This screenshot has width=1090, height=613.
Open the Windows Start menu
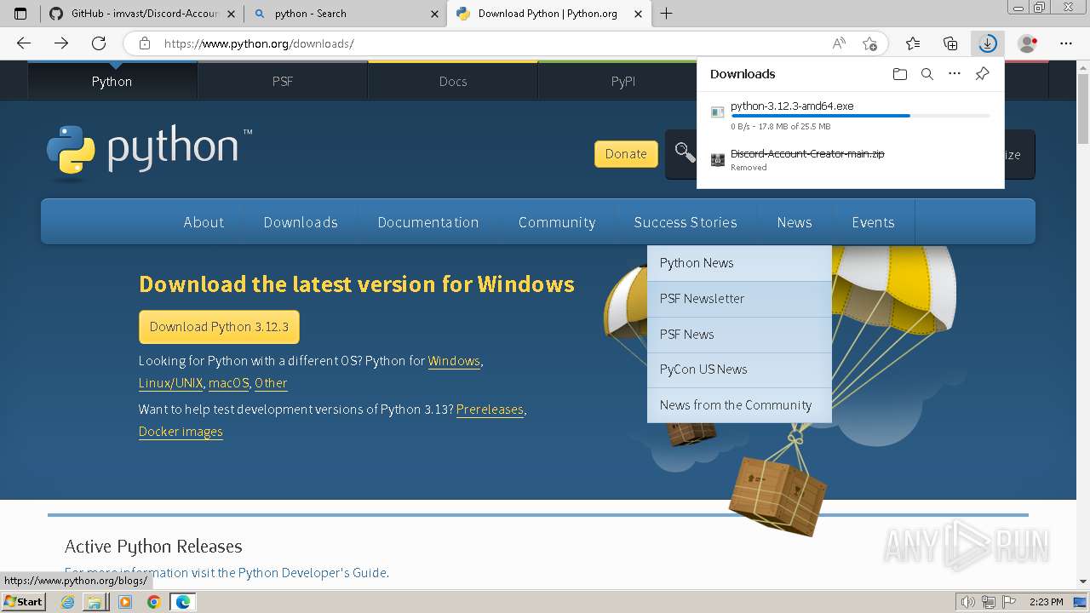tap(23, 602)
